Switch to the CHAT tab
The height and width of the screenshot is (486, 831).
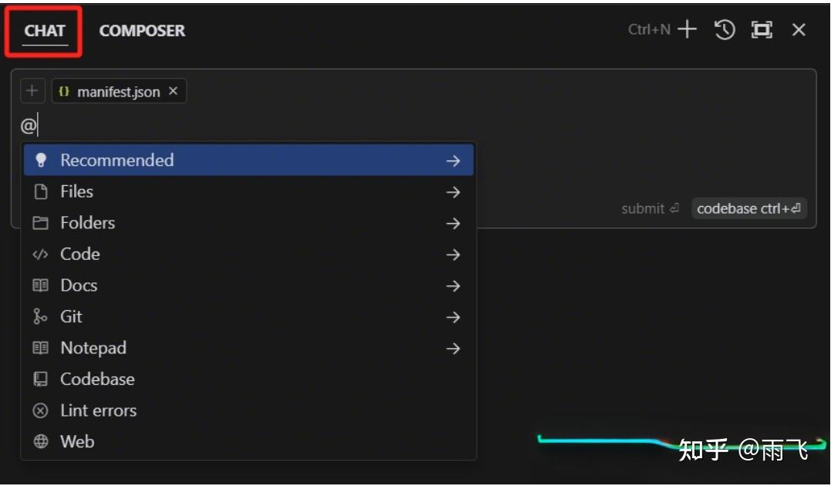(45, 31)
